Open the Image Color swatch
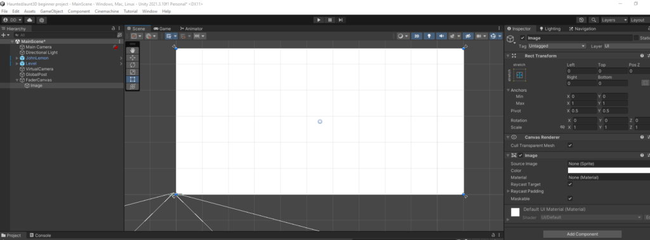650x240 pixels. 609,170
